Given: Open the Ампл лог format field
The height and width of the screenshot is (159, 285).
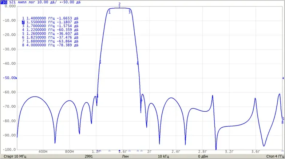Looking at the screenshot, I should (26, 2).
